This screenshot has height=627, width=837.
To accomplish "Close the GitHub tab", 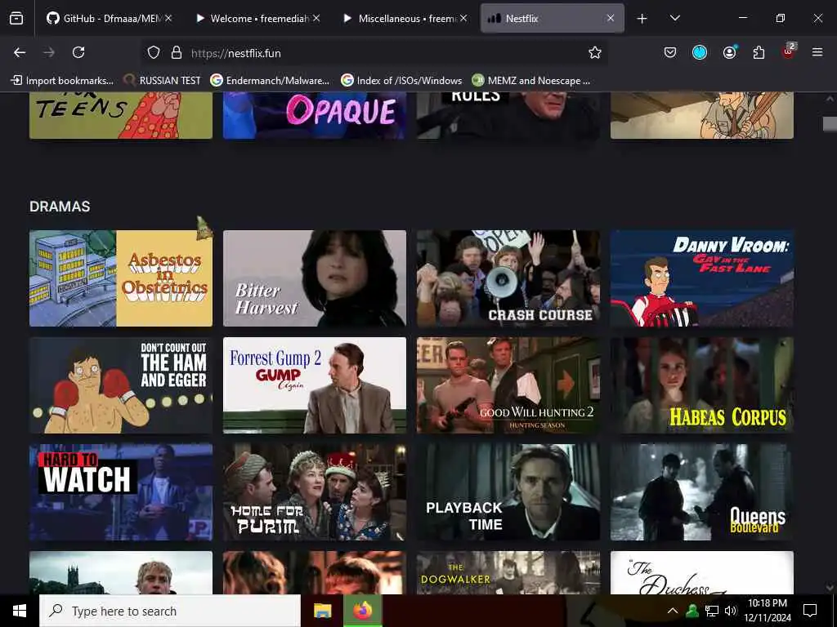I will pyautogui.click(x=168, y=18).
